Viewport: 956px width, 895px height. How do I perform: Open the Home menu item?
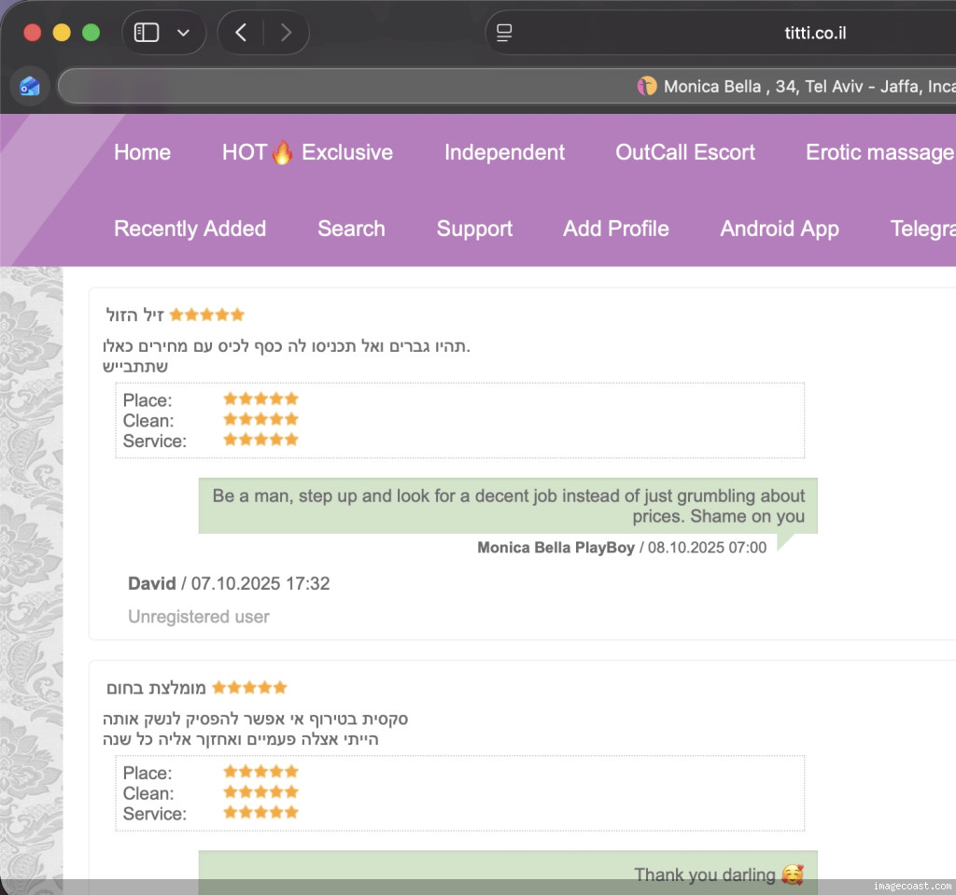(x=142, y=152)
